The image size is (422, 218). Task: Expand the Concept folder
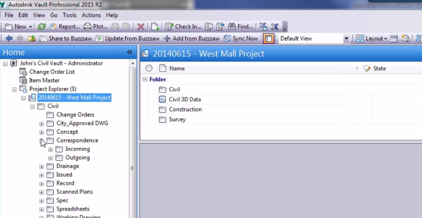click(x=41, y=132)
